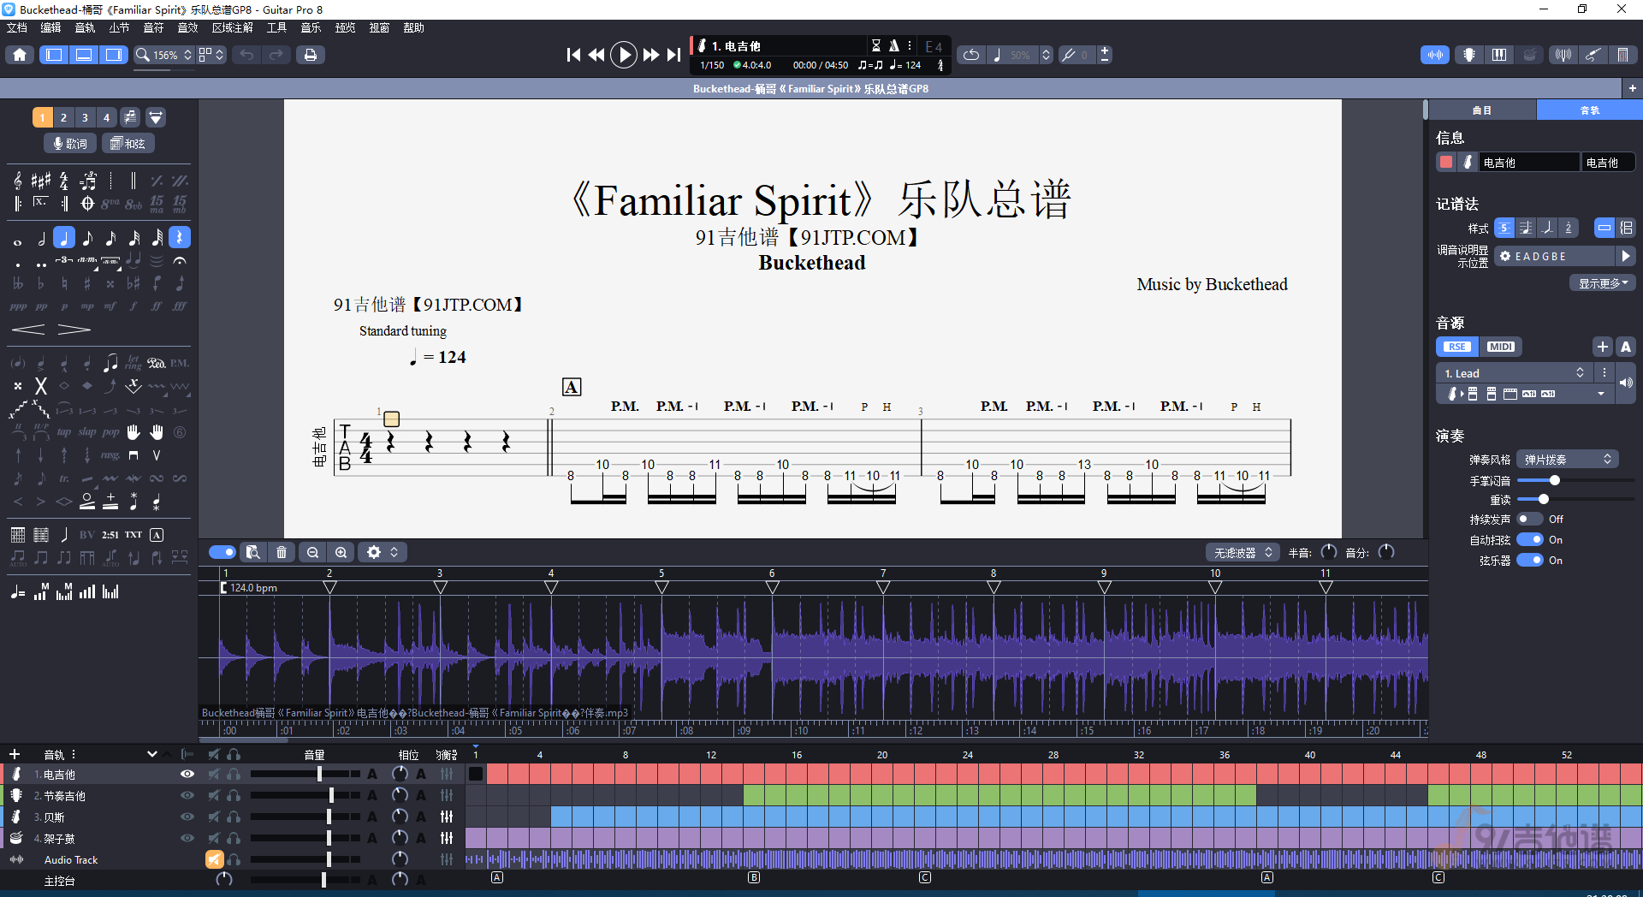The width and height of the screenshot is (1643, 897).
Task: Delete the audio clip with trash icon
Action: click(282, 553)
